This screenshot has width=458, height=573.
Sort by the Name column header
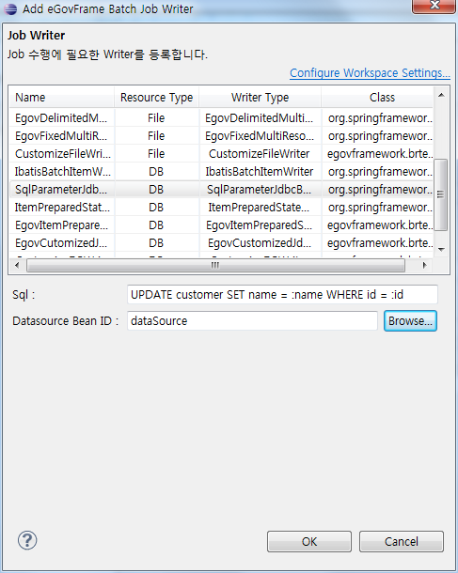coord(61,97)
